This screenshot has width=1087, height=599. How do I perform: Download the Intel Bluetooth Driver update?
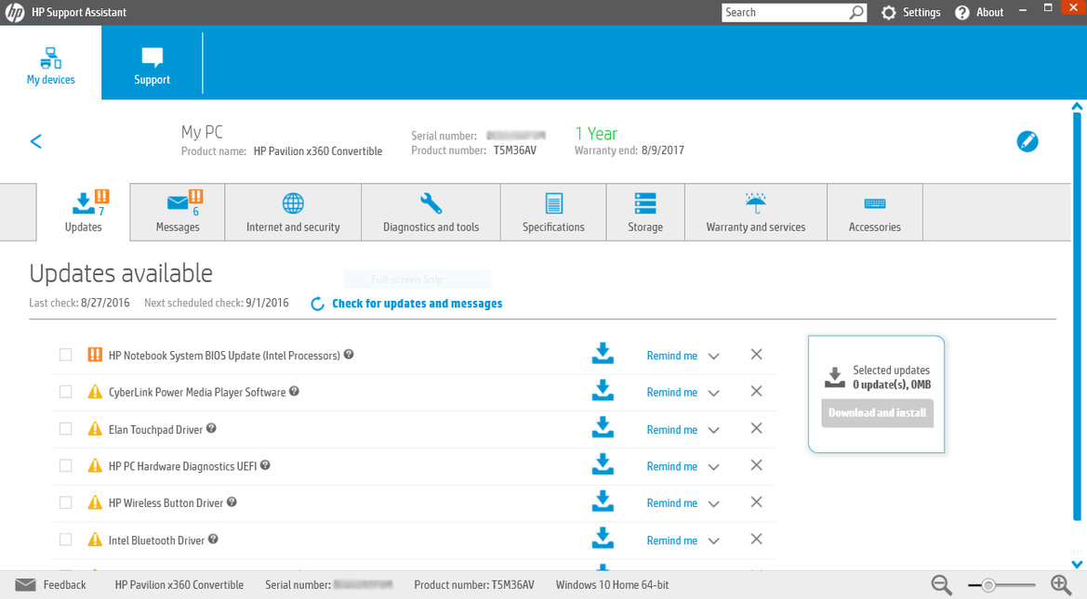click(603, 538)
